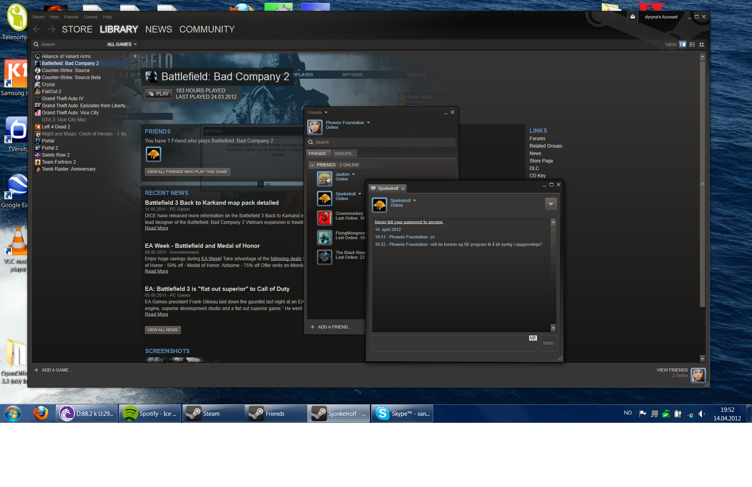Click the VIEW ALL NEWS button
752x487 pixels.
[163, 330]
